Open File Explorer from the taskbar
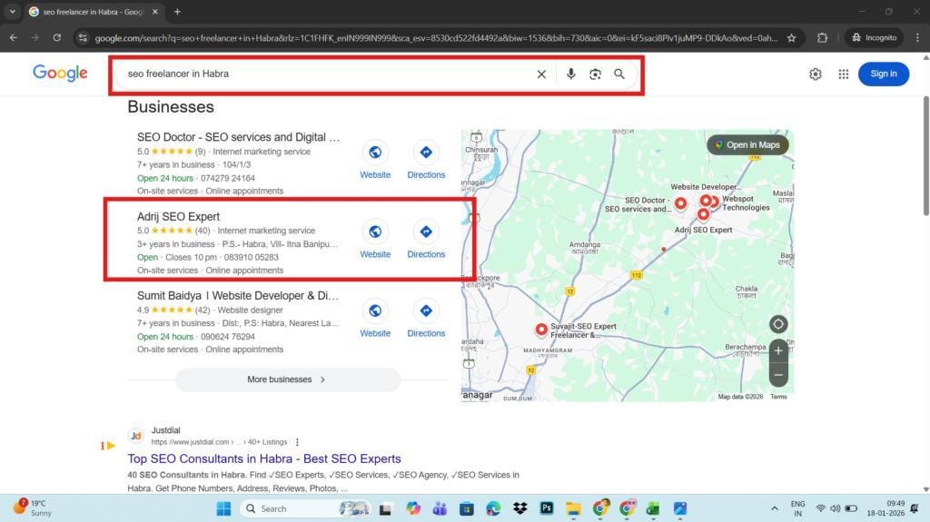 pos(574,508)
